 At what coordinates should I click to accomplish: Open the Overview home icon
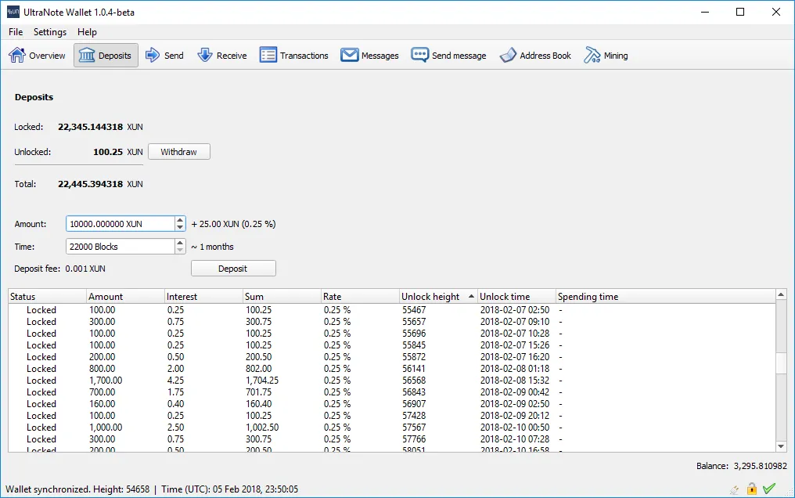[16, 56]
